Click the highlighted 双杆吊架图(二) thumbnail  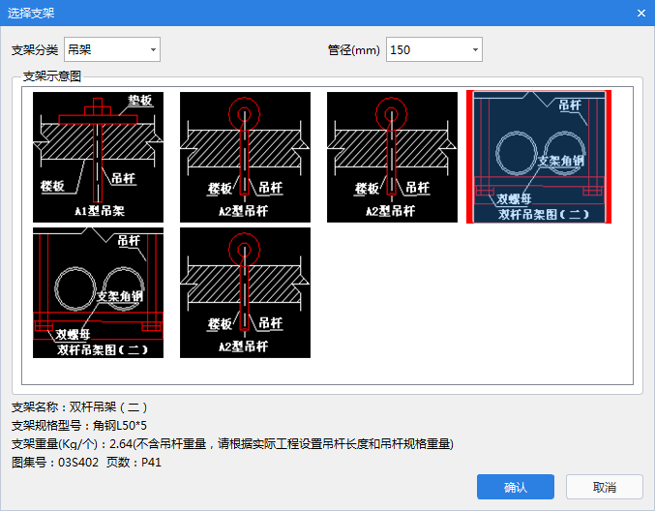tap(539, 157)
